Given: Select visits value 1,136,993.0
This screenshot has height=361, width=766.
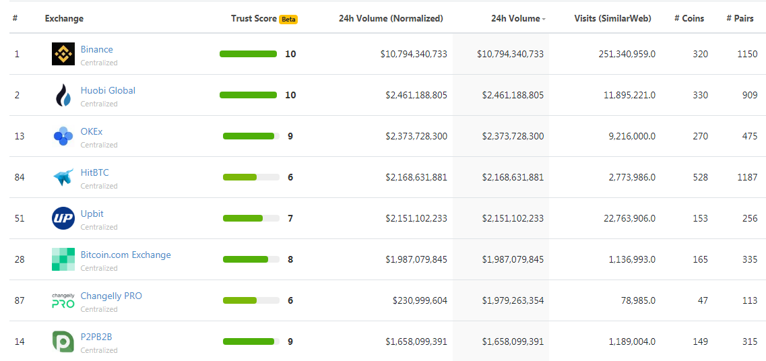Looking at the screenshot, I should (x=632, y=259).
